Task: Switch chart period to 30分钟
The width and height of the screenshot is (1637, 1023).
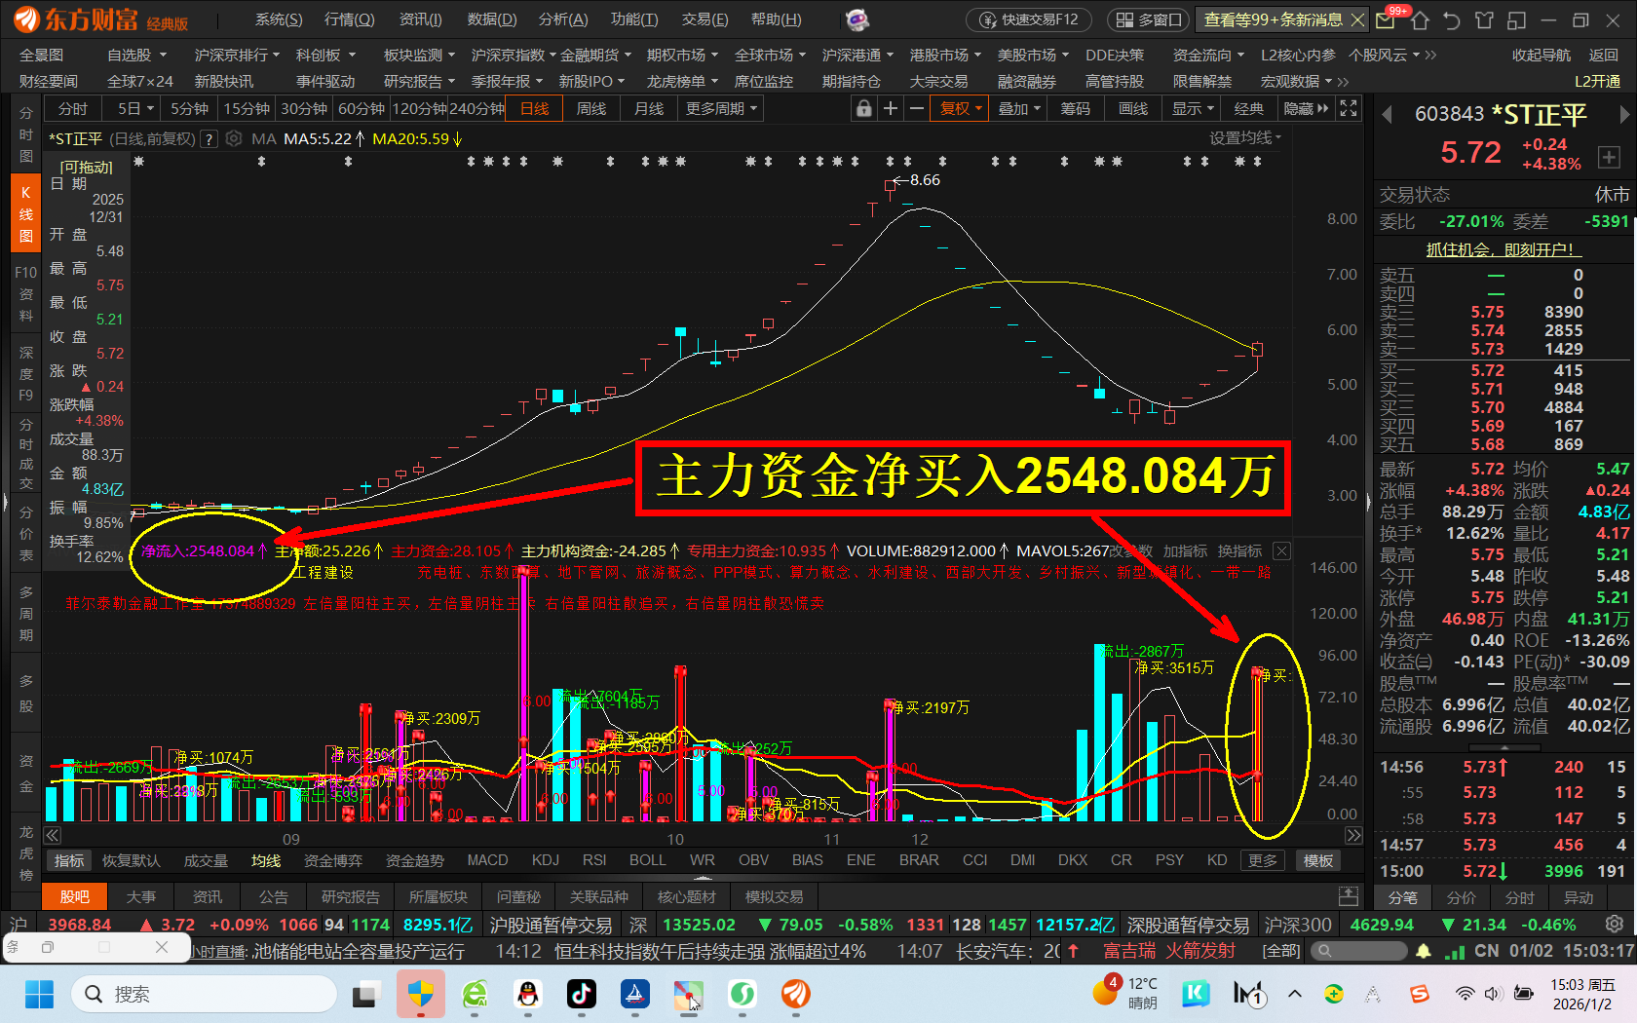Action: [304, 109]
